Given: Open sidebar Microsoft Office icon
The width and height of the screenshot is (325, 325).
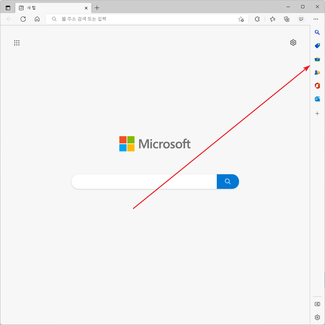Looking at the screenshot, I should pyautogui.click(x=317, y=86).
